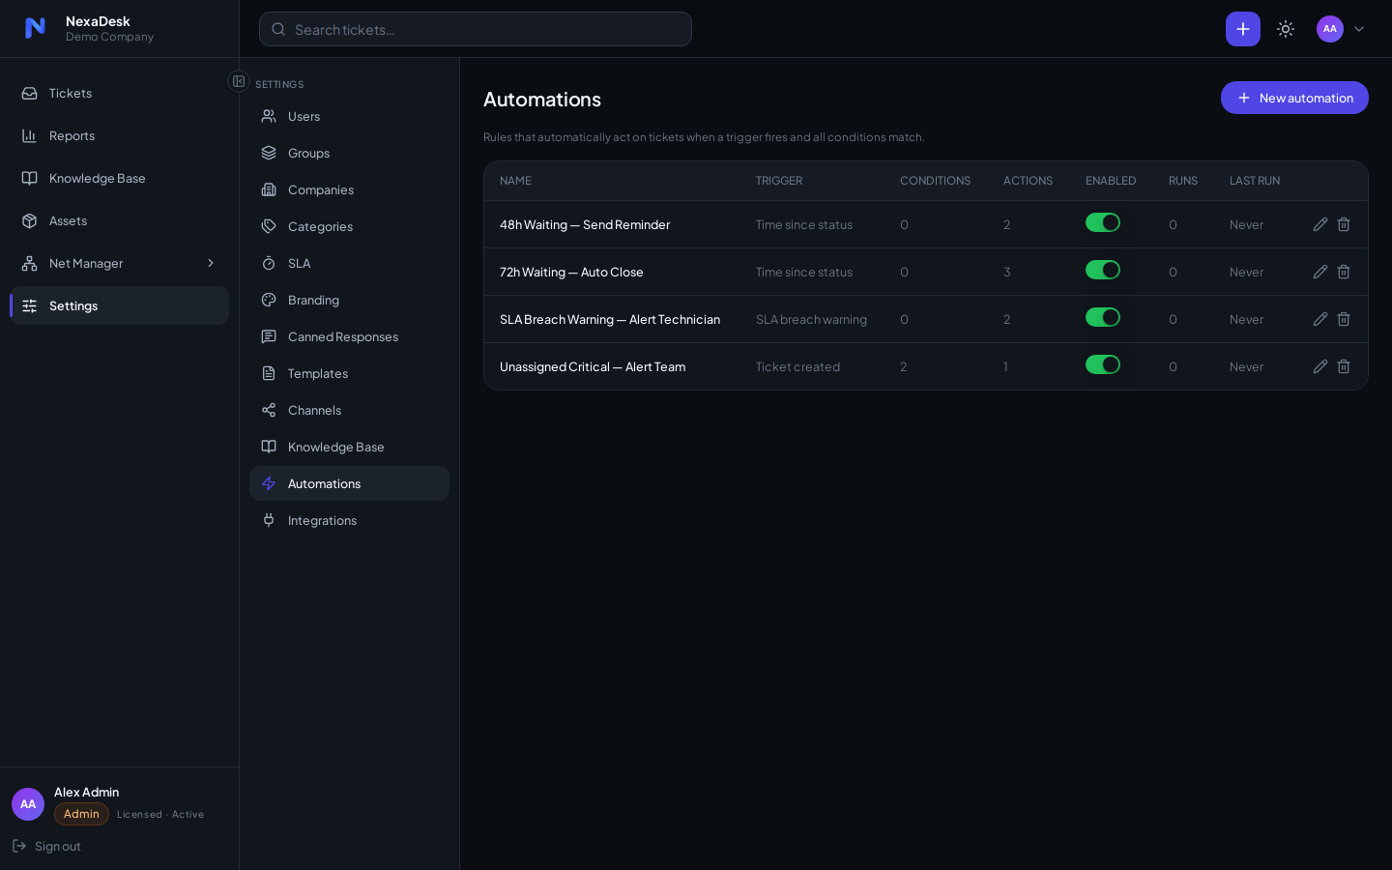Open the Integrations settings page
This screenshot has height=870, width=1392.
coord(349,520)
